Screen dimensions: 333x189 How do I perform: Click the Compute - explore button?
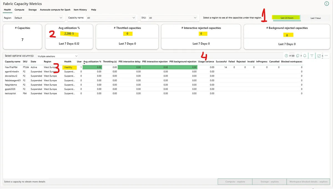pos(235,182)
